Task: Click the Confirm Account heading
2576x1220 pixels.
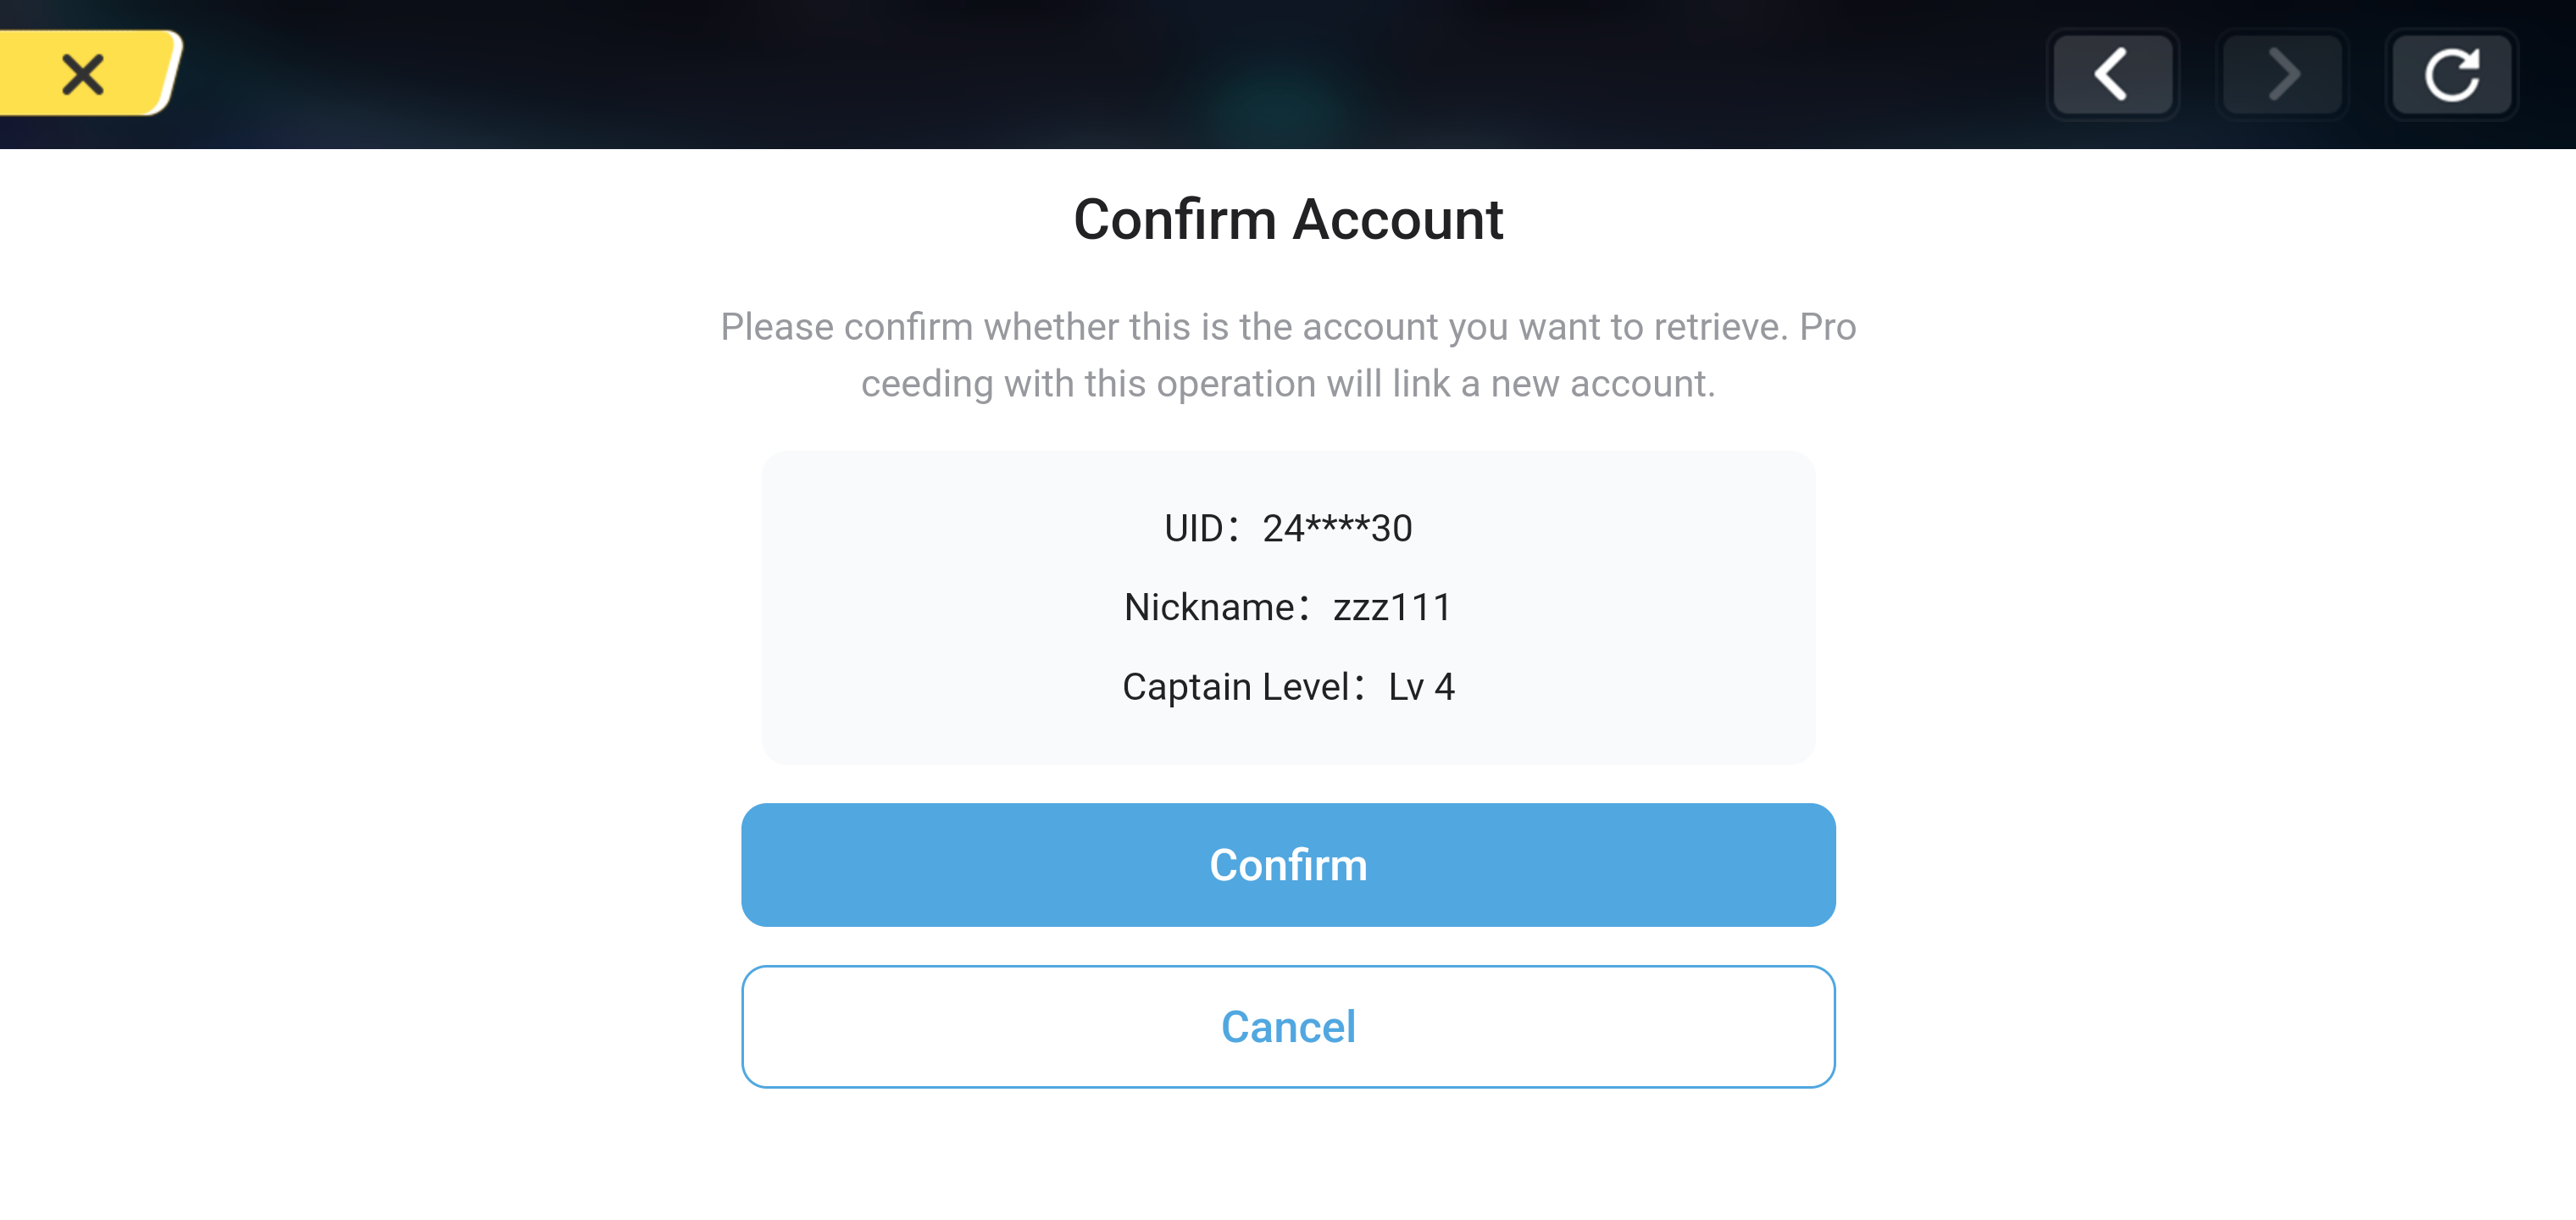Action: pyautogui.click(x=1288, y=218)
